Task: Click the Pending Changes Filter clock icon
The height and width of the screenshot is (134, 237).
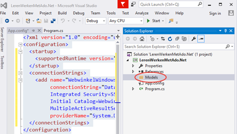Action: point(152,39)
